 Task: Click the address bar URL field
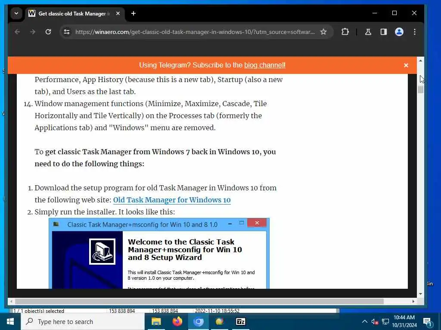195,32
